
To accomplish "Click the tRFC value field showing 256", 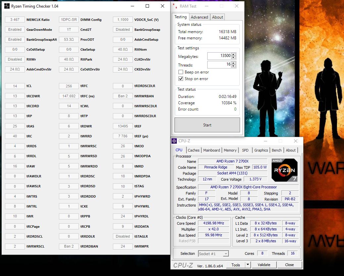I will click(x=69, y=86).
